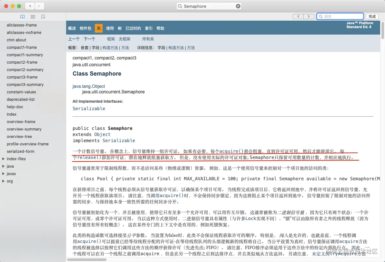Select compact1-summary in sidebar
The height and width of the screenshot is (262, 385).
[25, 55]
